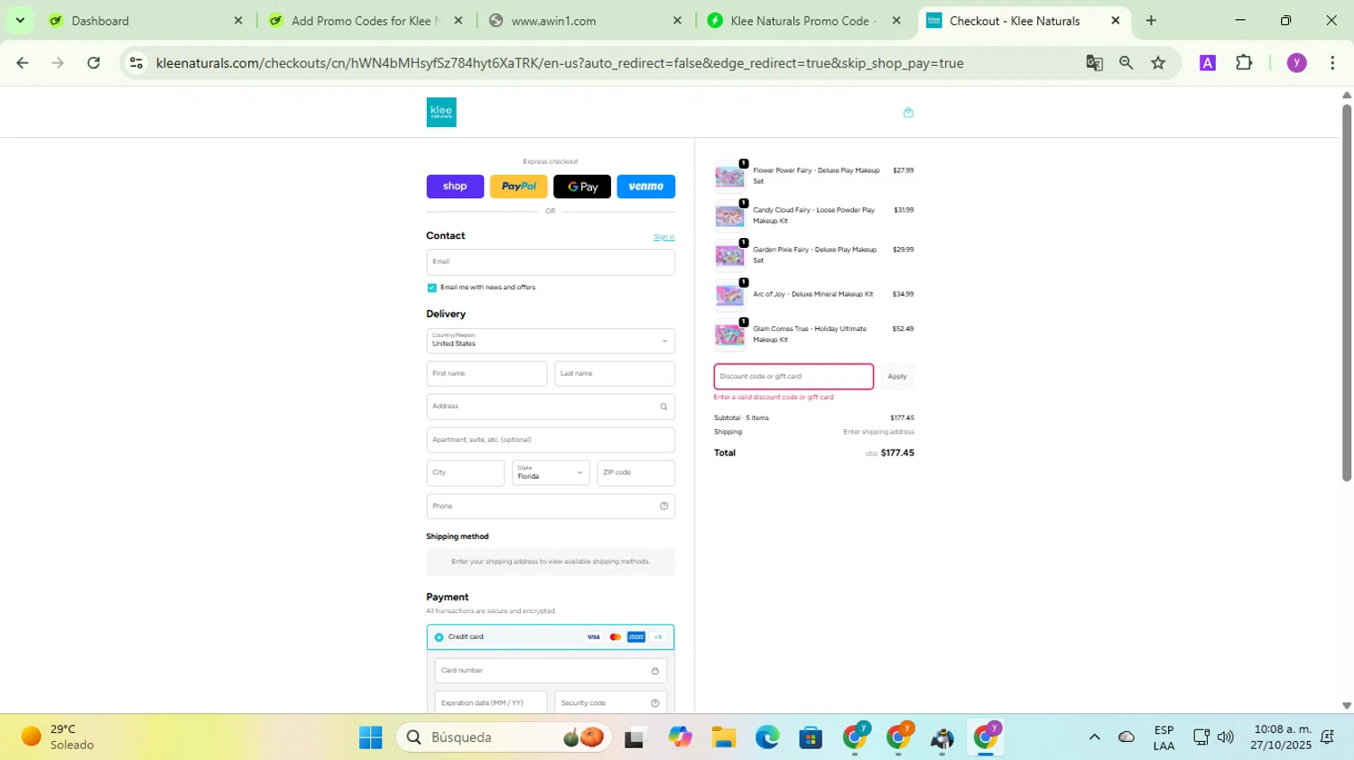
Task: Open the Copilot taskbar icon
Action: tap(680, 737)
